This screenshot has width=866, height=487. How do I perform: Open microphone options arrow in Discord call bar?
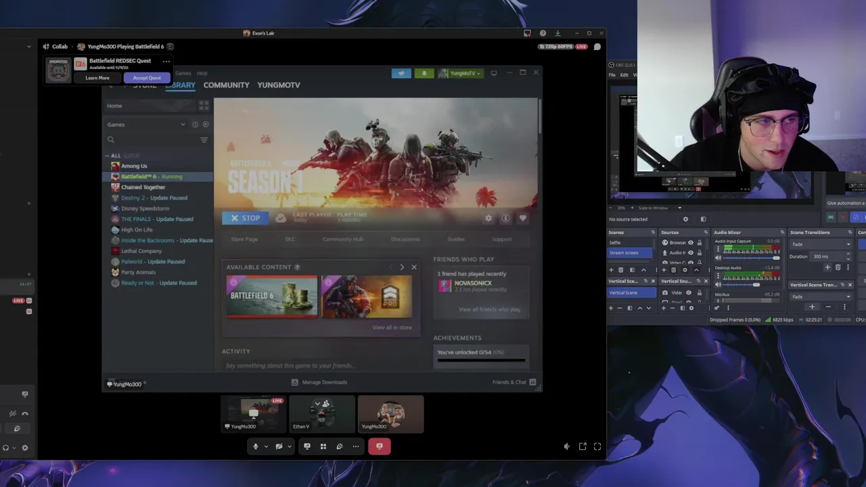click(266, 446)
